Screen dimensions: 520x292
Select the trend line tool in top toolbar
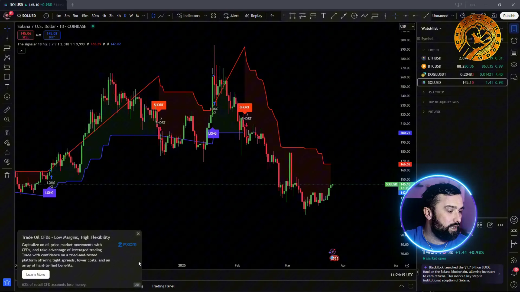click(334, 16)
